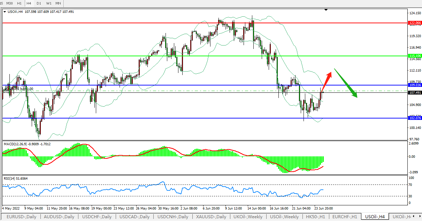422x221 pixels.
Task: Select the W1 timeframe
Action: pos(48,3)
